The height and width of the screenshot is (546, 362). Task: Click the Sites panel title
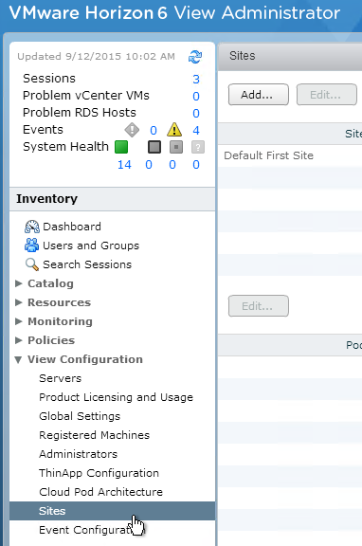[x=243, y=56]
